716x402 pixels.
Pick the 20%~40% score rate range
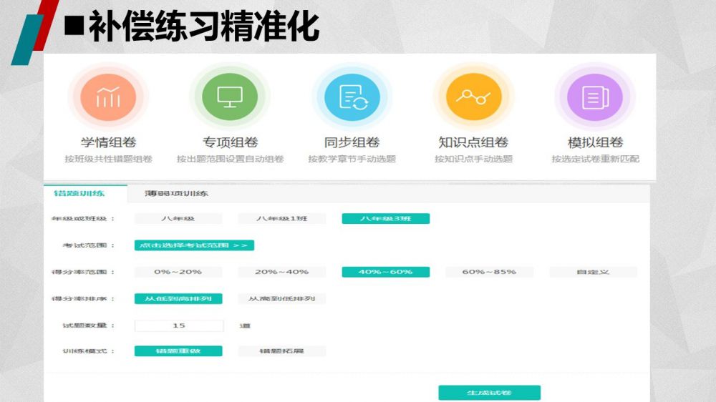[282, 272]
